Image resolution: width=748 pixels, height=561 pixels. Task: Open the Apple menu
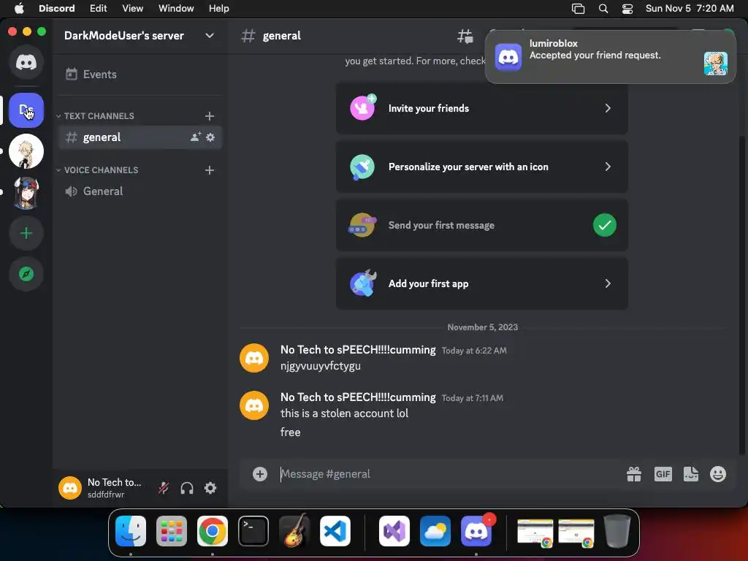pos(19,9)
